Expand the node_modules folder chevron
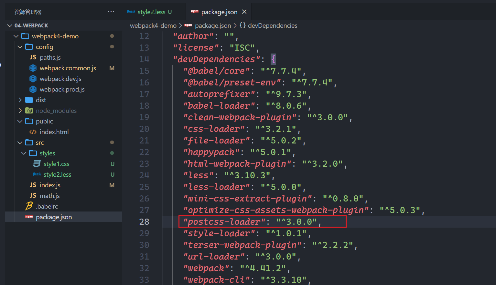 point(20,111)
